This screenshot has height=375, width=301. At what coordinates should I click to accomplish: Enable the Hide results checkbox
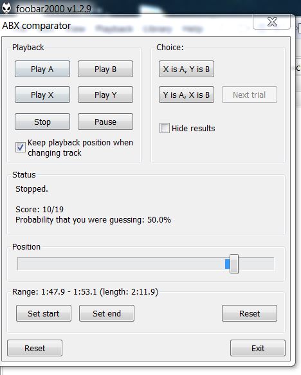tap(165, 128)
